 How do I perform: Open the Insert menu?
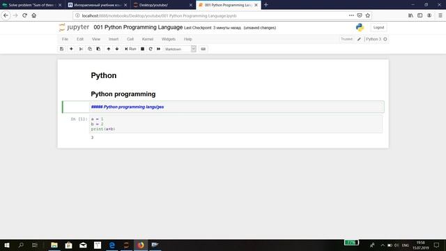pos(114,39)
